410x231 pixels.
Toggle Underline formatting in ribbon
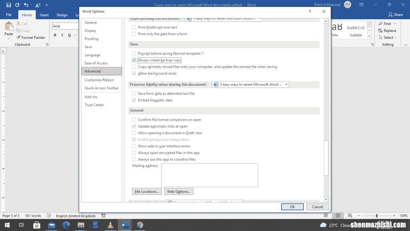[69, 35]
